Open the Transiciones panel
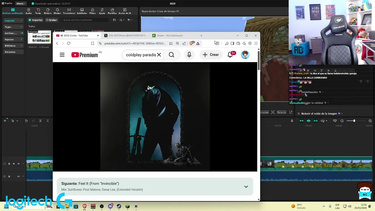This screenshot has height=211, width=375. point(69,11)
